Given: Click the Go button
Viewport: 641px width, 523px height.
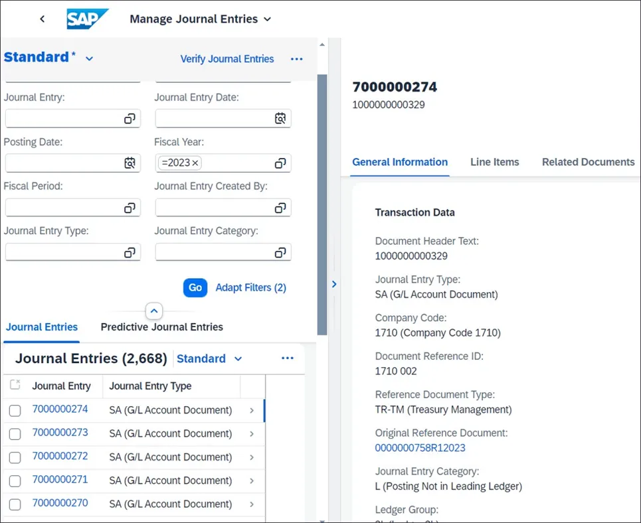Looking at the screenshot, I should click(195, 287).
